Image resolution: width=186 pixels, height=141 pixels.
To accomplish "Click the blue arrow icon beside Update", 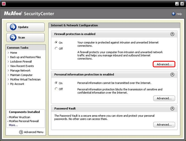I will point(13,27).
